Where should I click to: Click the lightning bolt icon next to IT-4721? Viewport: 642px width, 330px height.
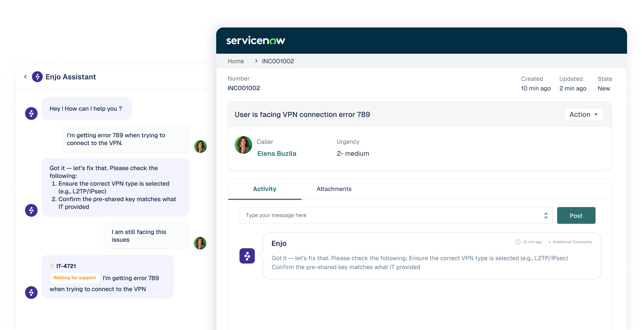click(x=52, y=266)
